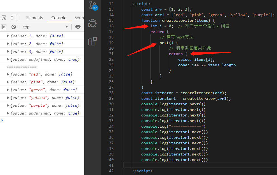
Task: Click the 具有next方法 comment on line 18
Action: click(x=177, y=37)
